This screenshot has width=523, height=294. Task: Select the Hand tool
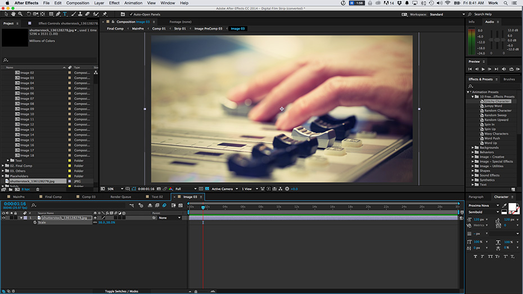pyautogui.click(x=13, y=14)
